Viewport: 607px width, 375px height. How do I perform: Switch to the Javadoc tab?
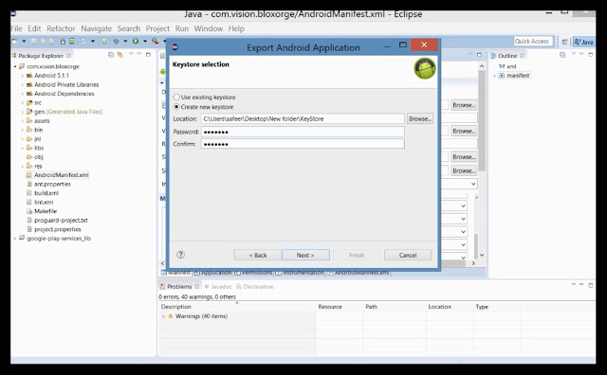[x=218, y=287]
